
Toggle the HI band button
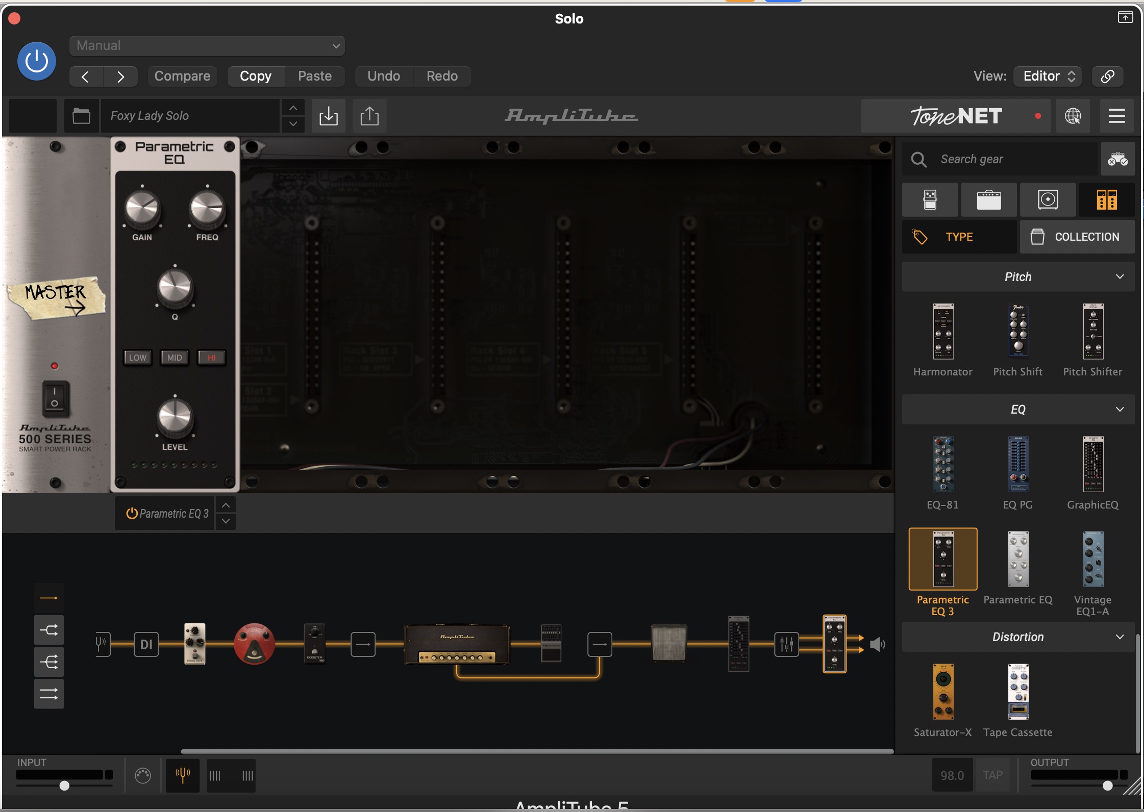211,358
